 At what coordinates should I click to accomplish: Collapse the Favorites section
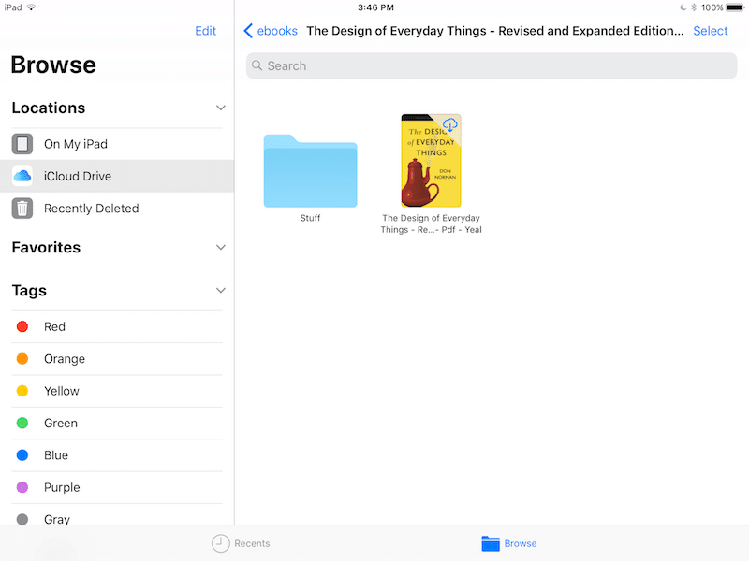(221, 247)
